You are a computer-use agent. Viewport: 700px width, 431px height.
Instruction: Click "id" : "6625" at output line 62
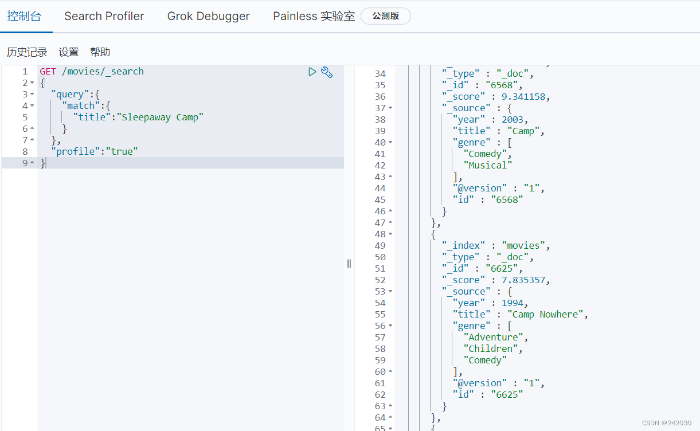tap(488, 395)
